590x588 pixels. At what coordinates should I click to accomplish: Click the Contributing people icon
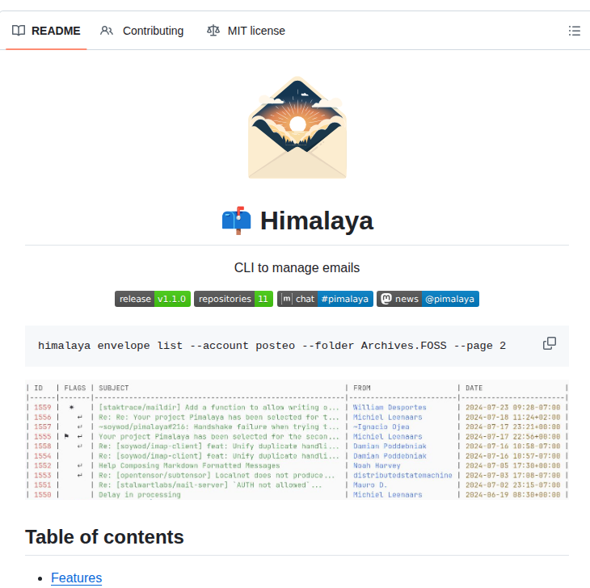pos(107,31)
